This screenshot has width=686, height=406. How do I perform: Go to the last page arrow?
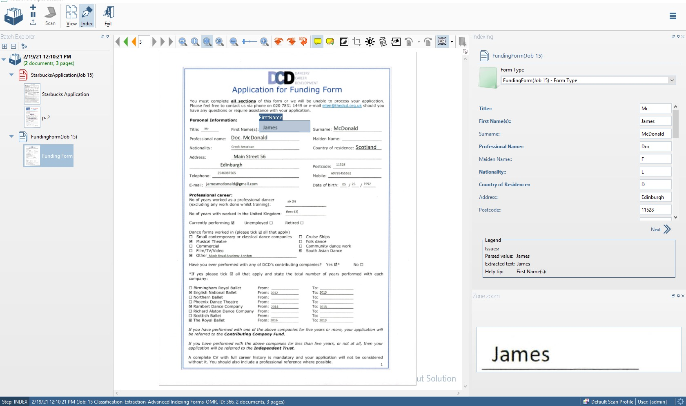pyautogui.click(x=171, y=41)
